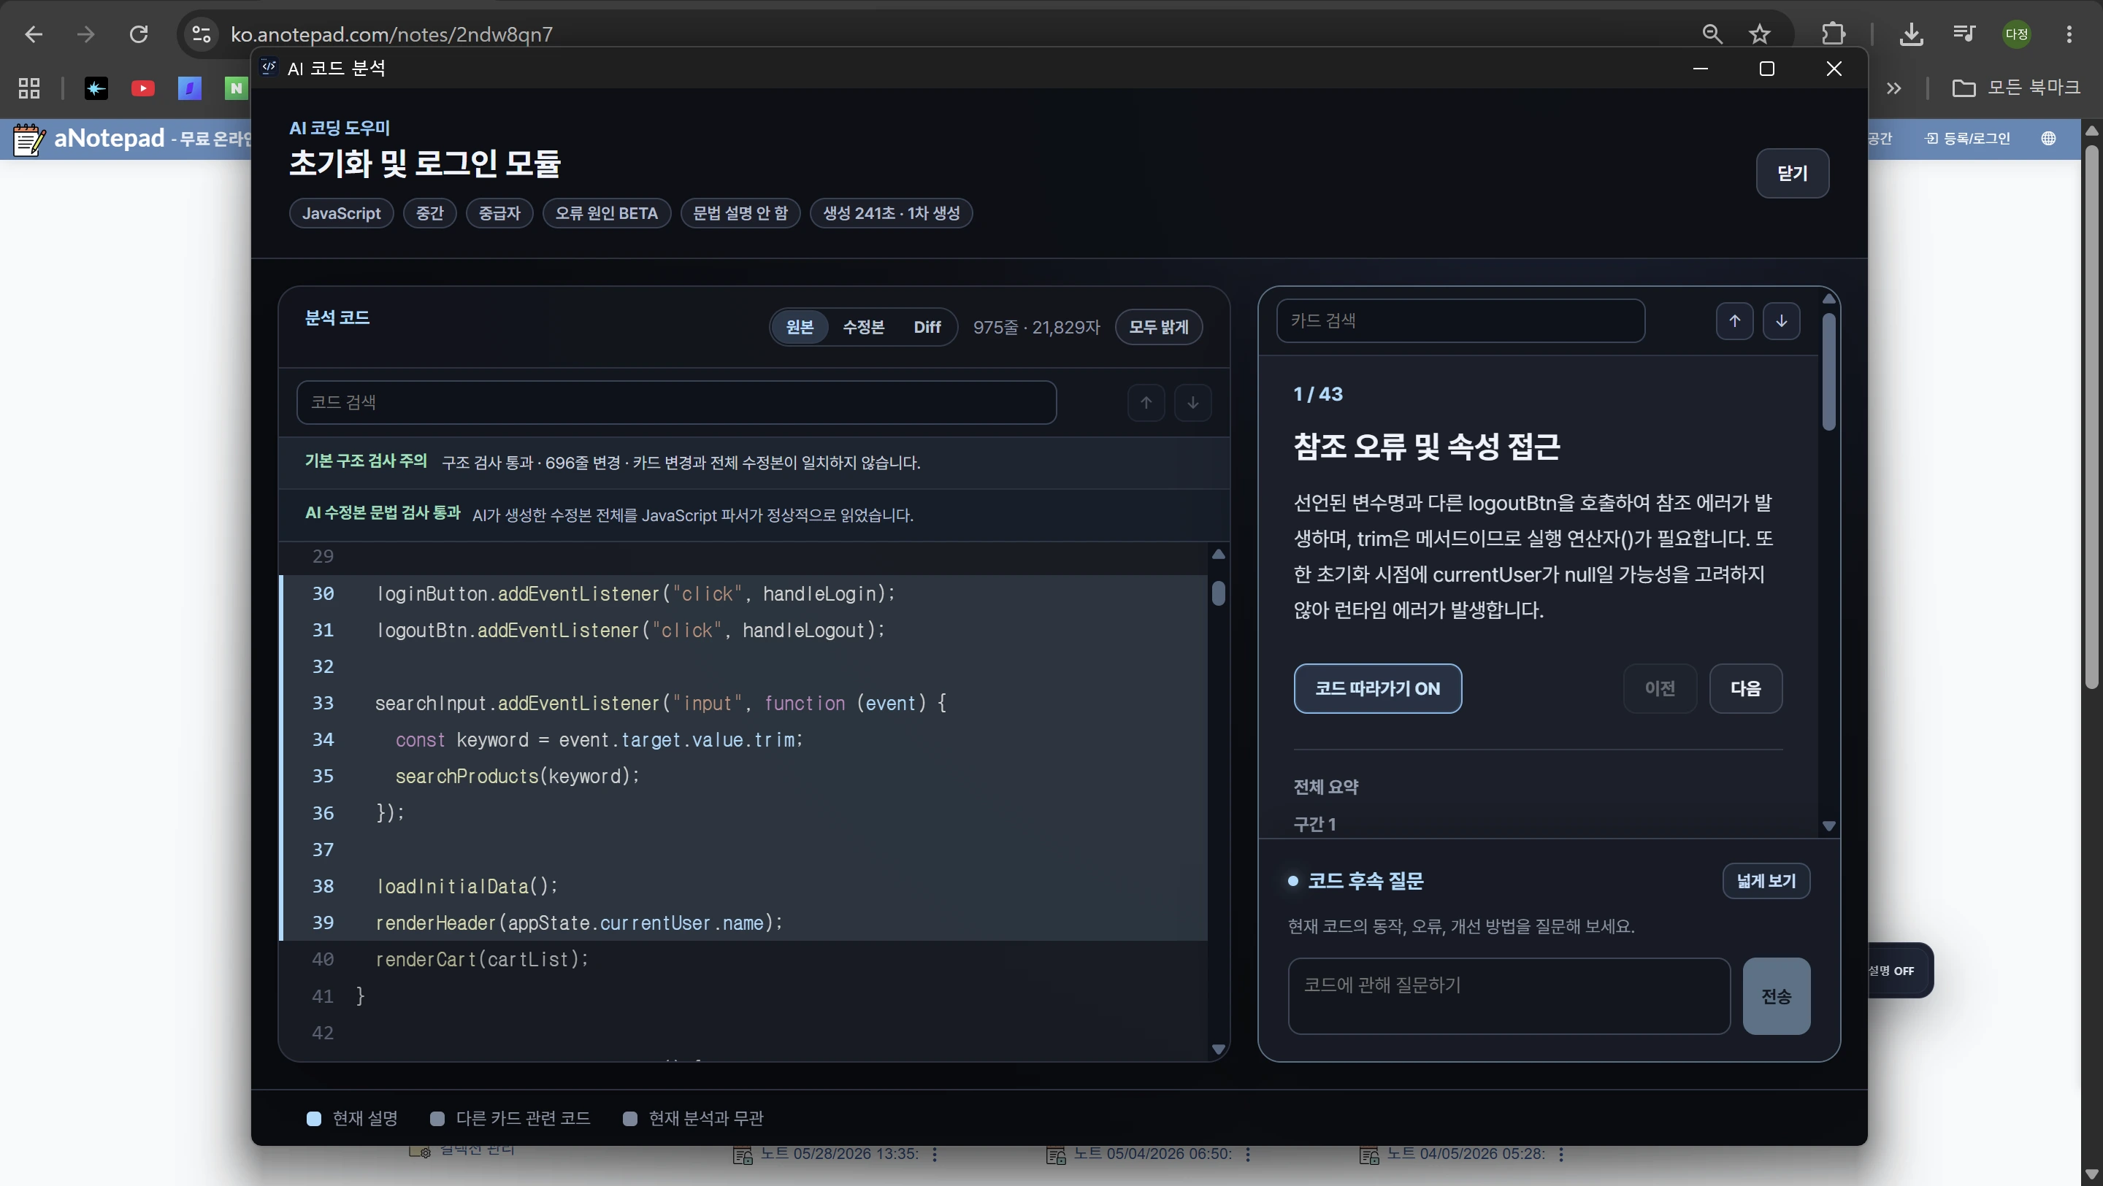Open the zoom magnifier in address bar

click(x=1712, y=34)
